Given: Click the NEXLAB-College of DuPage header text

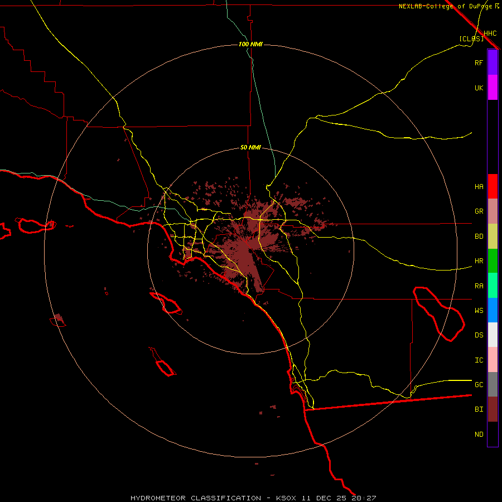Looking at the screenshot, I should (445, 6).
